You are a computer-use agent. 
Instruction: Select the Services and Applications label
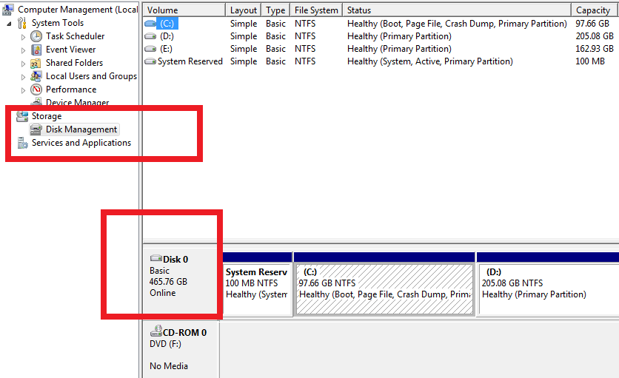(81, 143)
